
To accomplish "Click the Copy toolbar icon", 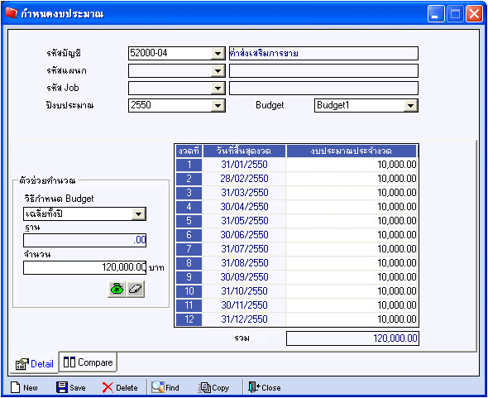I will 204,388.
